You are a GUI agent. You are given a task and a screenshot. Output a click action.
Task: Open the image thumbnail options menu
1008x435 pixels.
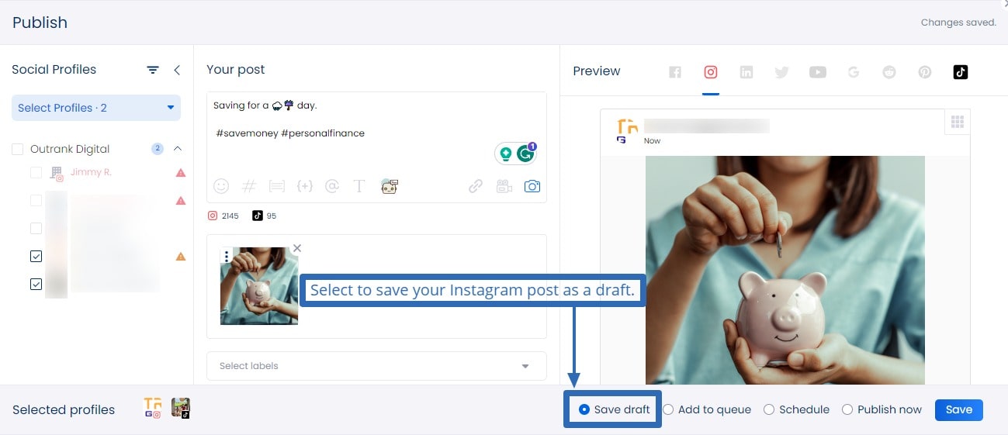pos(227,256)
